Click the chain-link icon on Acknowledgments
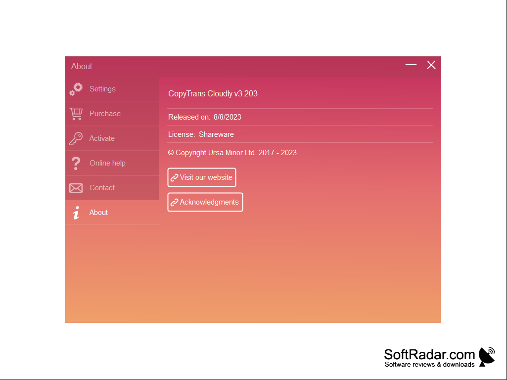Viewport: 507px width, 380px height. point(174,202)
